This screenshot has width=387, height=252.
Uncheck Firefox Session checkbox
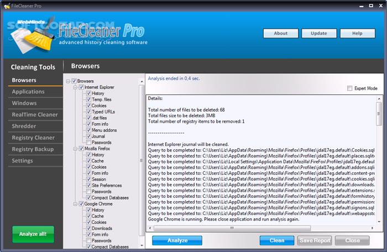88,179
